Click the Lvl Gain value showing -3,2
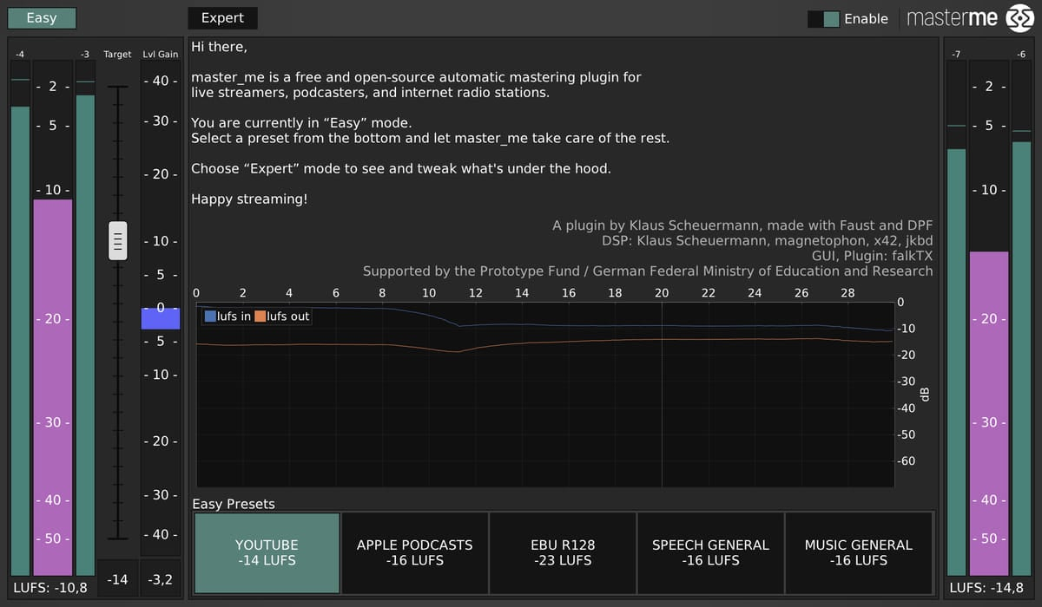Image resolution: width=1042 pixels, height=607 pixels. [x=160, y=579]
